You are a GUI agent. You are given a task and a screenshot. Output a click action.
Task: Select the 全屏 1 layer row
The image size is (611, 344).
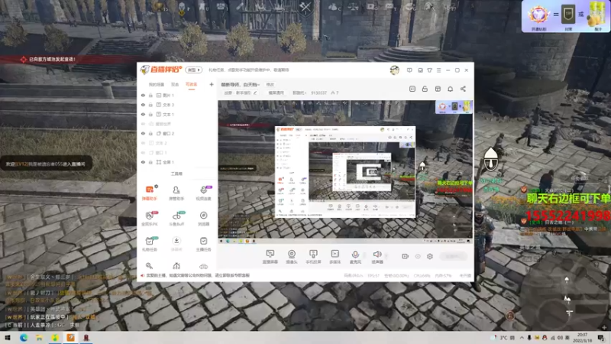tap(177, 162)
